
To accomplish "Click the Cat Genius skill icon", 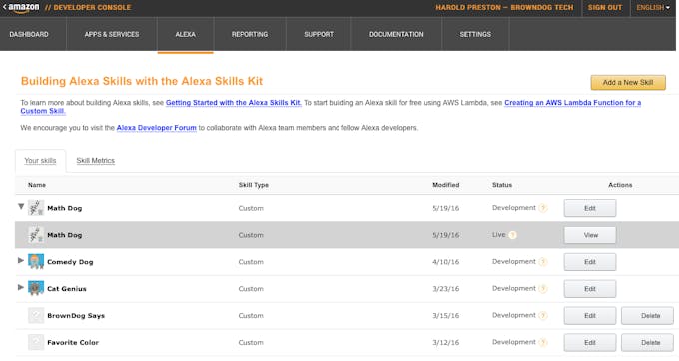I will click(36, 289).
